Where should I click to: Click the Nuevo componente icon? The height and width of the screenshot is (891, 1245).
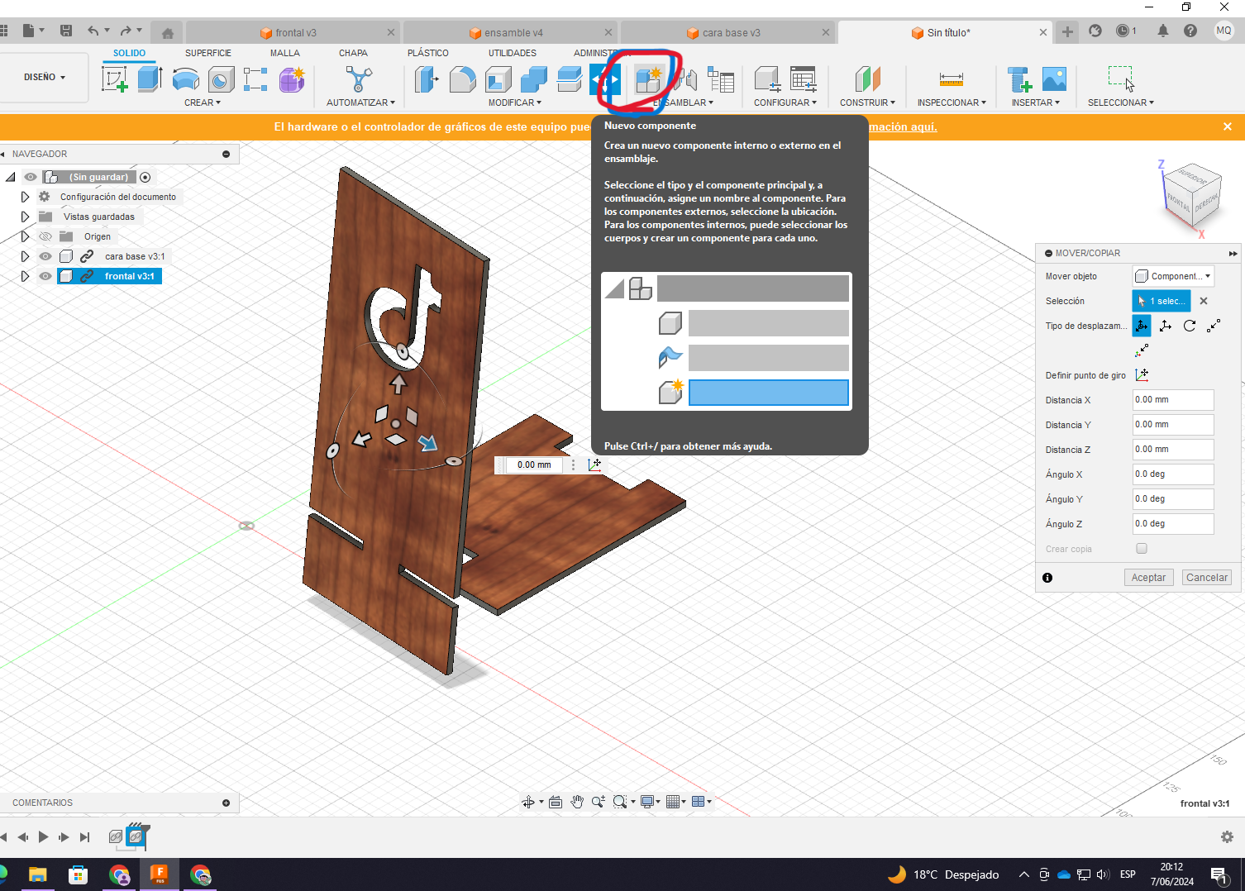tap(649, 80)
